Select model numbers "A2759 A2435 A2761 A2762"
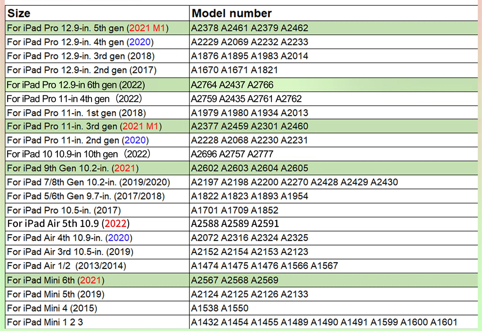The width and height of the screenshot is (482, 331). tap(246, 99)
